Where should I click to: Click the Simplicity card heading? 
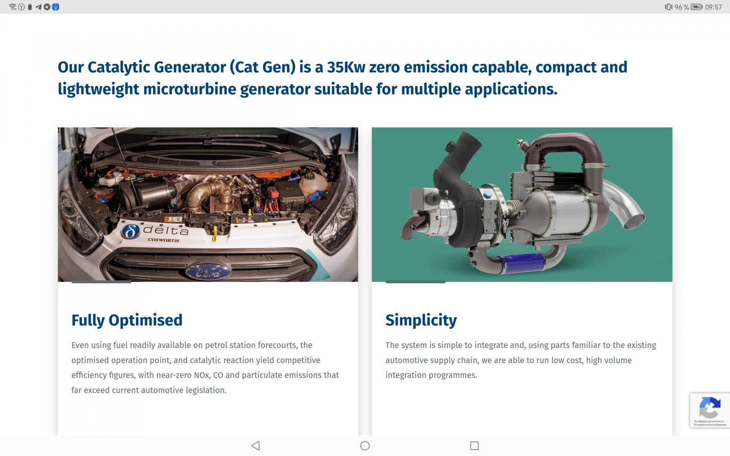coord(421,320)
